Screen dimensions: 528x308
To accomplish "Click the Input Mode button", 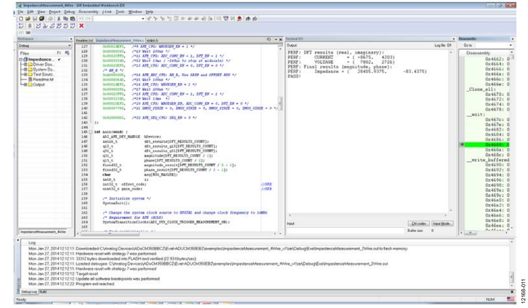I will 441,224.
